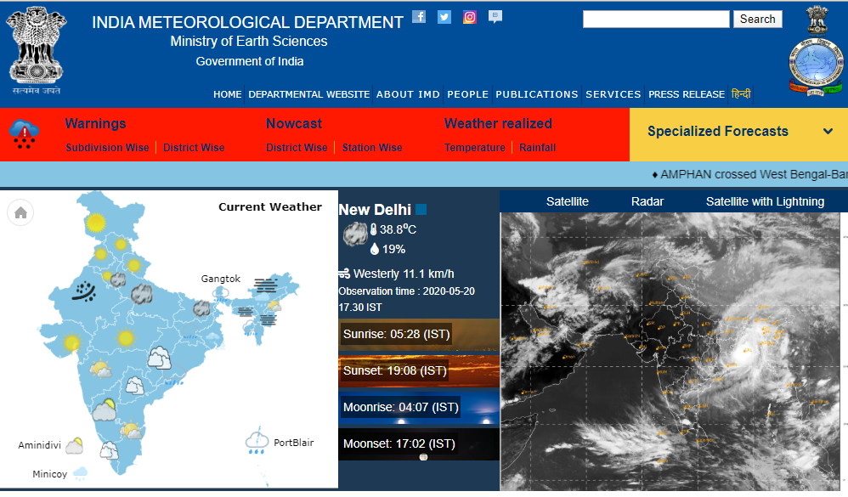Switch to Satellite with Lightning tab
The image size is (848, 497).
point(765,201)
